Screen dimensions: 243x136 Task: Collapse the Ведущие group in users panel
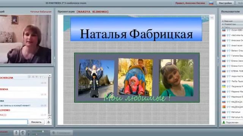[232, 21]
